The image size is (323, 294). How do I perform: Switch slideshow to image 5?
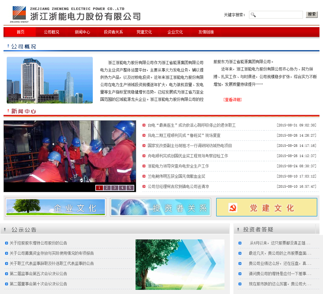(130, 188)
